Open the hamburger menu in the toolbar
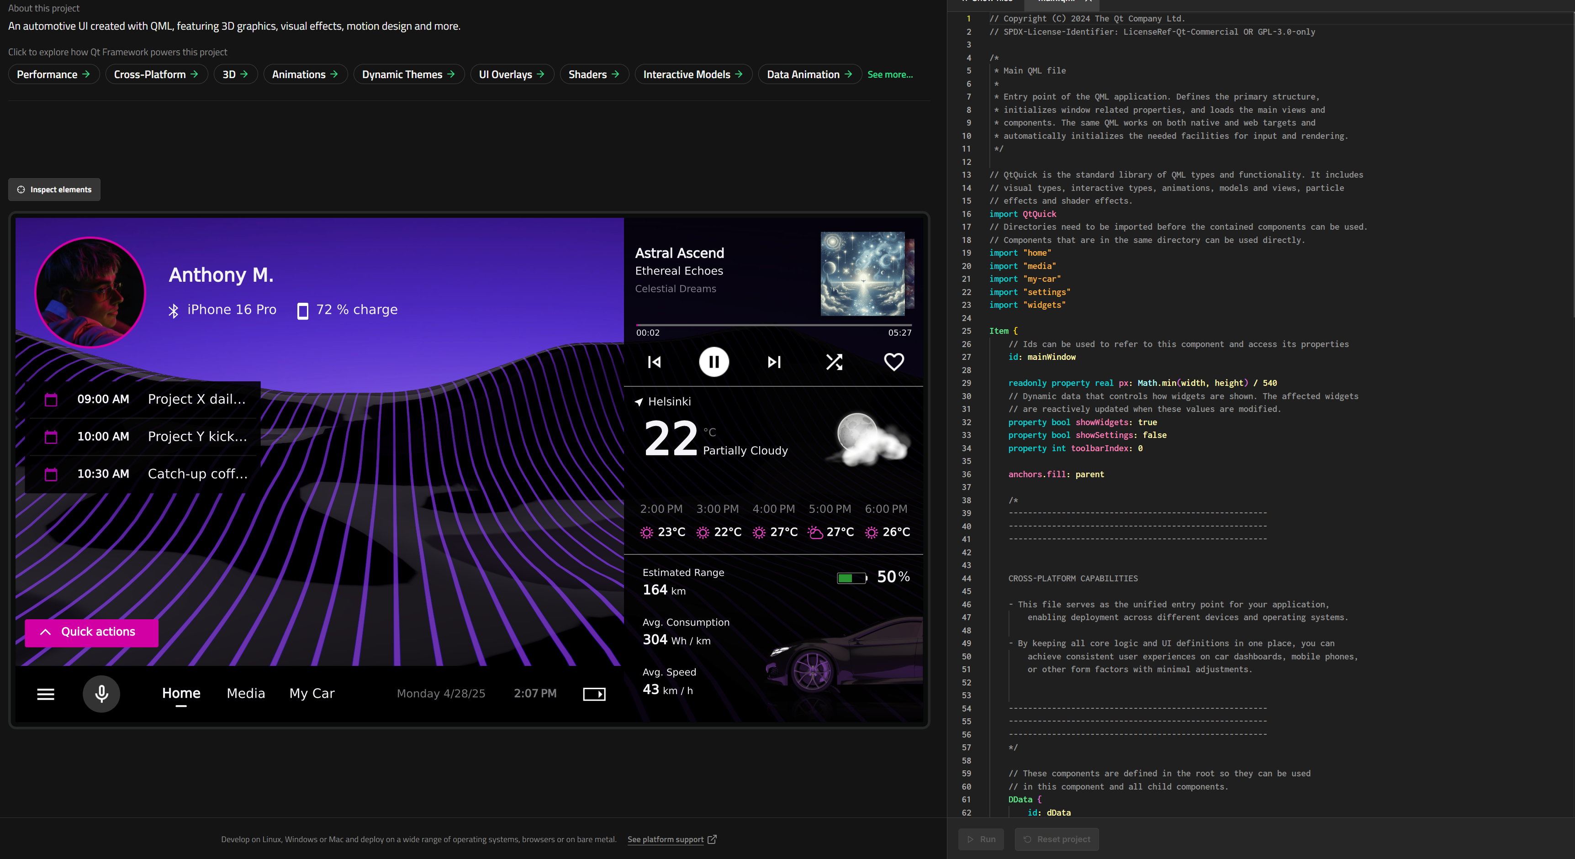1575x859 pixels. (x=46, y=694)
